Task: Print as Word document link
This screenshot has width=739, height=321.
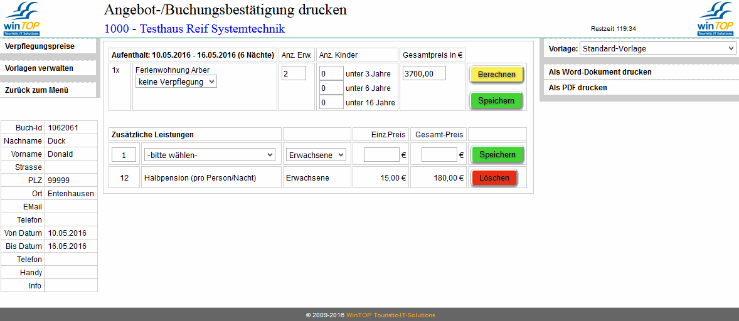Action: pos(600,72)
